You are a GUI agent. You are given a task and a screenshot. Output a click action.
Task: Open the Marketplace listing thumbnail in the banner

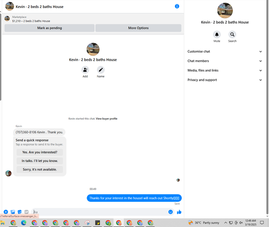pyautogui.click(x=7, y=18)
